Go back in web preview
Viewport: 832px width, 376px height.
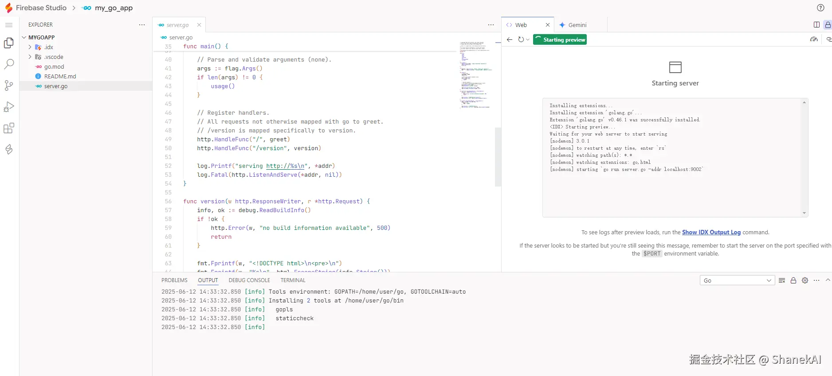510,39
